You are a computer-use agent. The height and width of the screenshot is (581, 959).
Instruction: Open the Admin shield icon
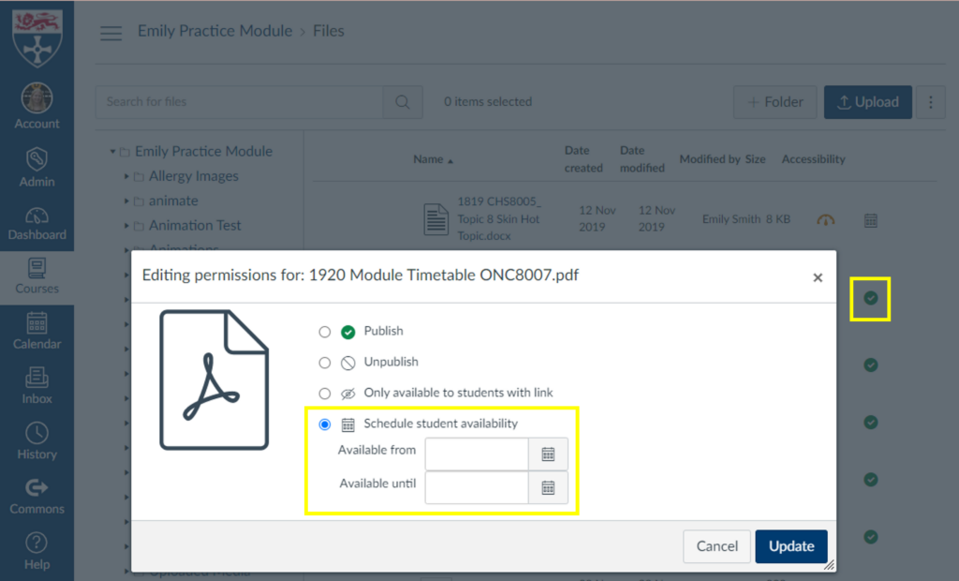pyautogui.click(x=37, y=166)
